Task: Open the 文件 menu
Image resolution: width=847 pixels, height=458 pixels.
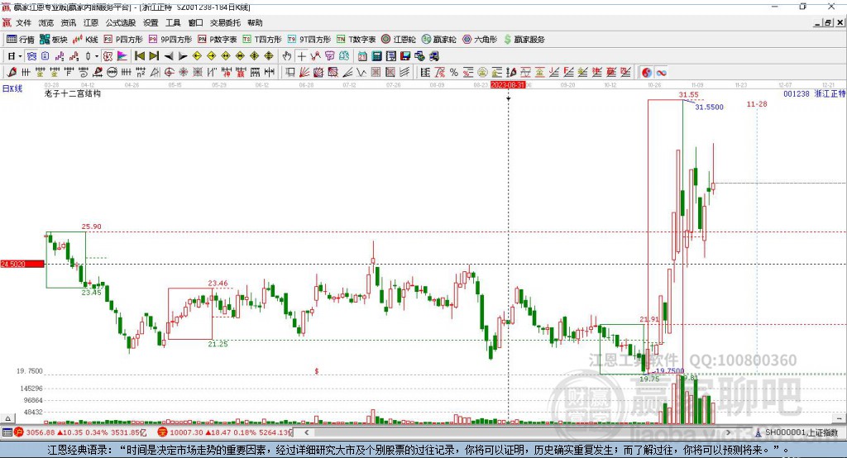Action: click(x=23, y=22)
